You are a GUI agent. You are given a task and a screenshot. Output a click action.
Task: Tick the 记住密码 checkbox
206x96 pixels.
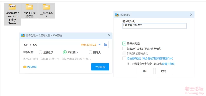(x=124, y=58)
